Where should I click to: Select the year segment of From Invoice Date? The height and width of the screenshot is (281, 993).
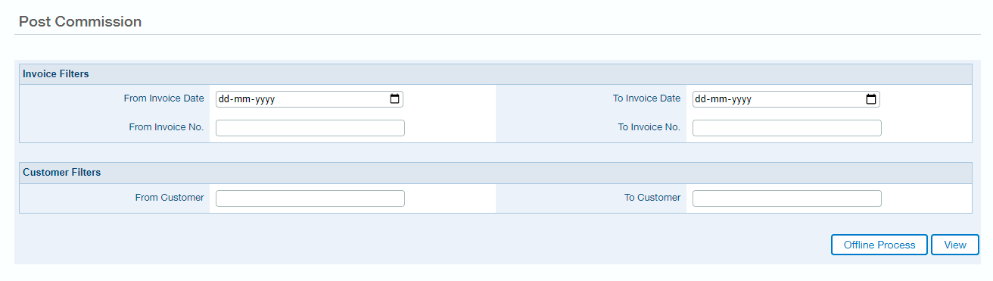(x=264, y=99)
